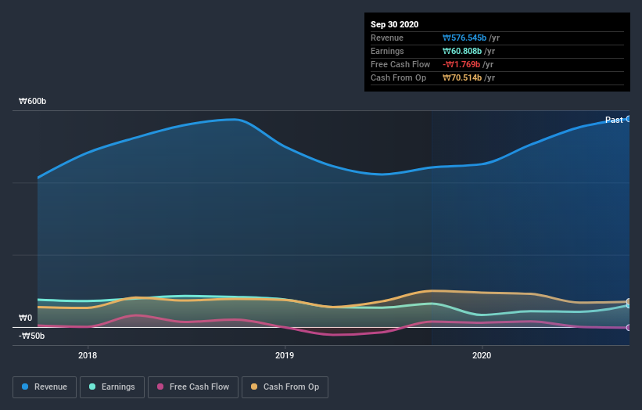Screen dimensions: 642x410
Task: Click the blue Revenue legend dot
Action: 25,387
